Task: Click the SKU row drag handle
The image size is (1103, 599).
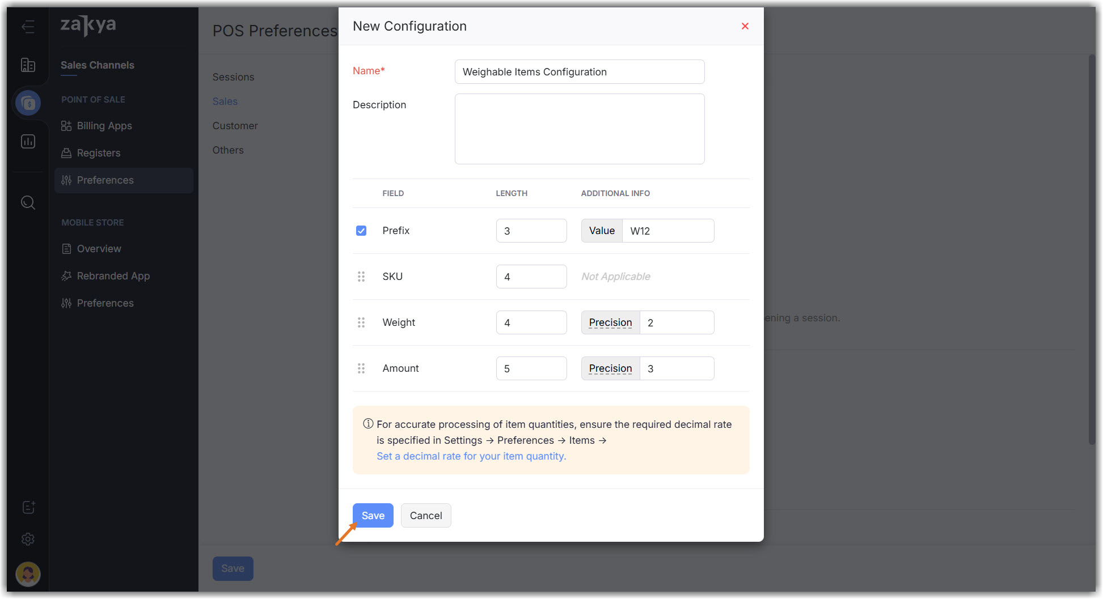Action: tap(361, 277)
